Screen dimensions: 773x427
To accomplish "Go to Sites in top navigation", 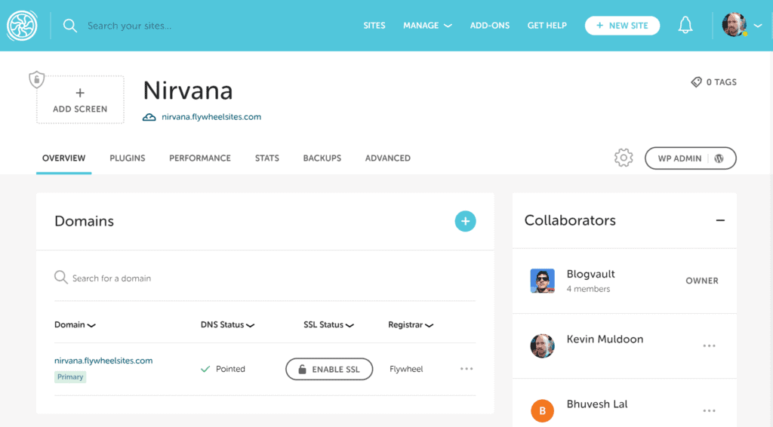I will point(374,26).
